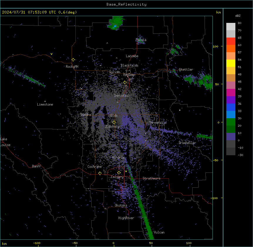Click the RockyMH label

pyautogui.click(x=72, y=67)
